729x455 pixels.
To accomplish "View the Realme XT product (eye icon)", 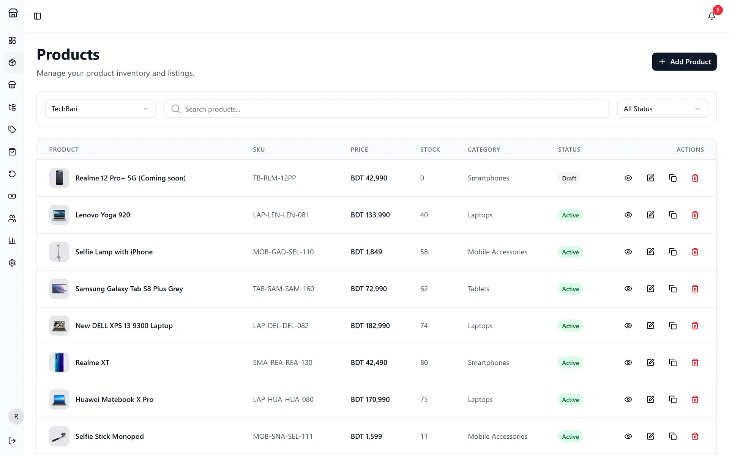I will click(x=628, y=362).
